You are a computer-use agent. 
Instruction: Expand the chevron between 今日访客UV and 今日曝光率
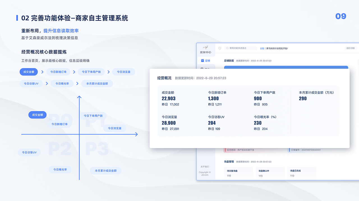pyautogui.click(x=47, y=83)
